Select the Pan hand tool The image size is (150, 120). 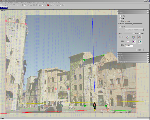pos(42,5)
